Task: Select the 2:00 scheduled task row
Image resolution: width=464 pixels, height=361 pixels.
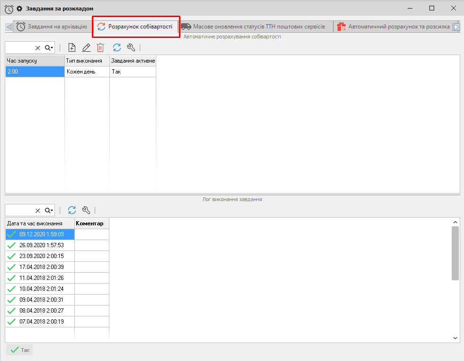Action: [x=35, y=72]
